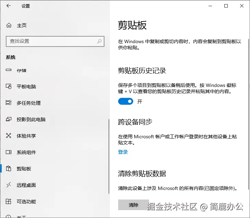
Task: Go back using the back arrow
Action: 9,6
